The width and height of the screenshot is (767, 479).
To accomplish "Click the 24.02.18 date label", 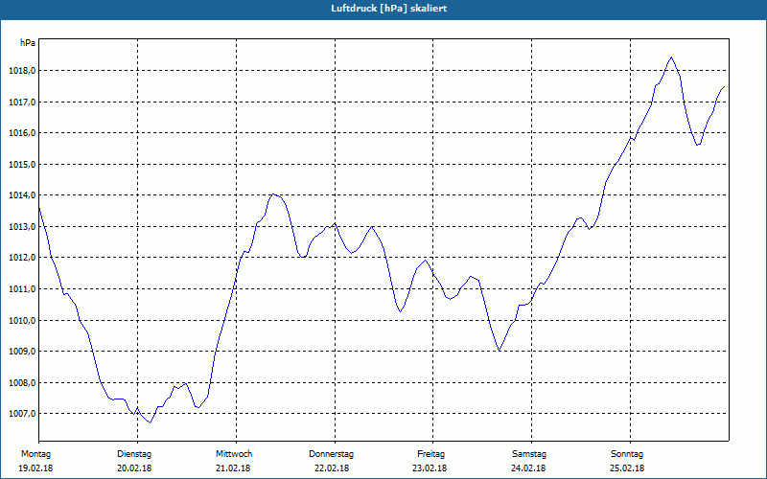I will (x=528, y=468).
